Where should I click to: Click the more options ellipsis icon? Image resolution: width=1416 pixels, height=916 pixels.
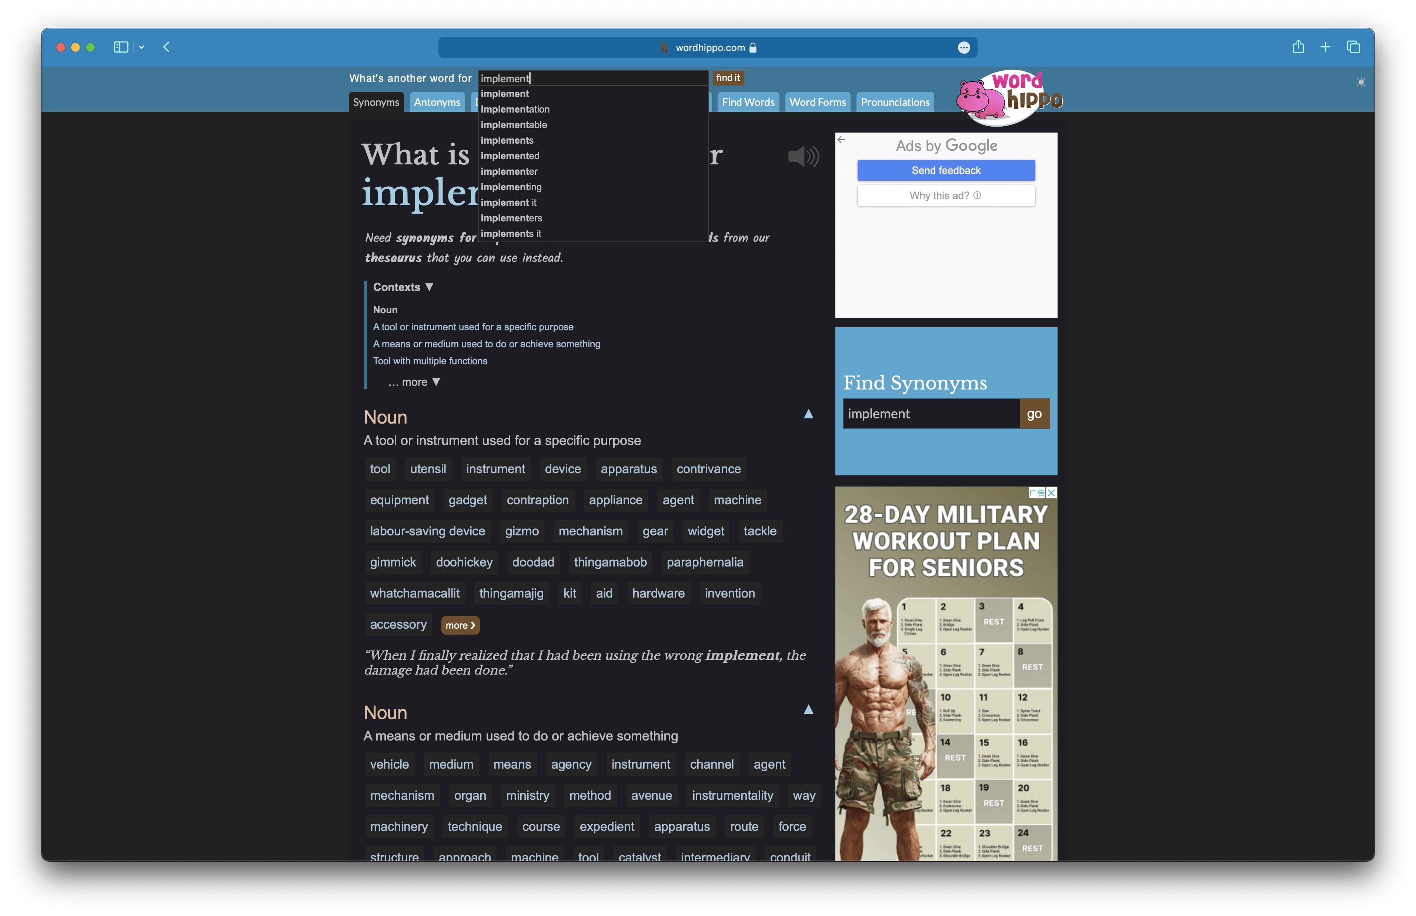coord(963,46)
